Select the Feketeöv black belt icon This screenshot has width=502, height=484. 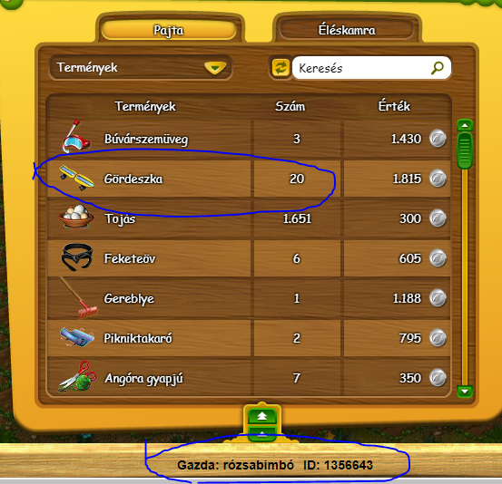(77, 257)
